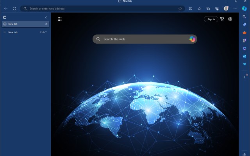This screenshot has width=250, height=156.
Task: Open the user profile avatar
Action: [x=226, y=9]
